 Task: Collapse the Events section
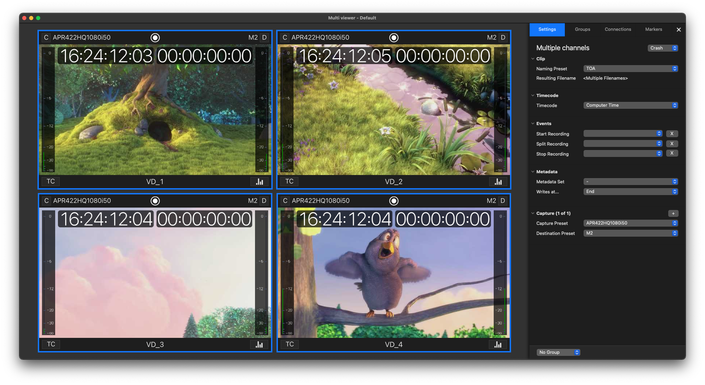(x=533, y=124)
